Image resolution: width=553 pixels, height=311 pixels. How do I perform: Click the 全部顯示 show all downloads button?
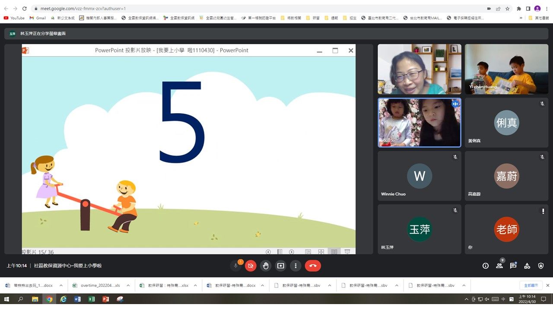tap(531, 286)
